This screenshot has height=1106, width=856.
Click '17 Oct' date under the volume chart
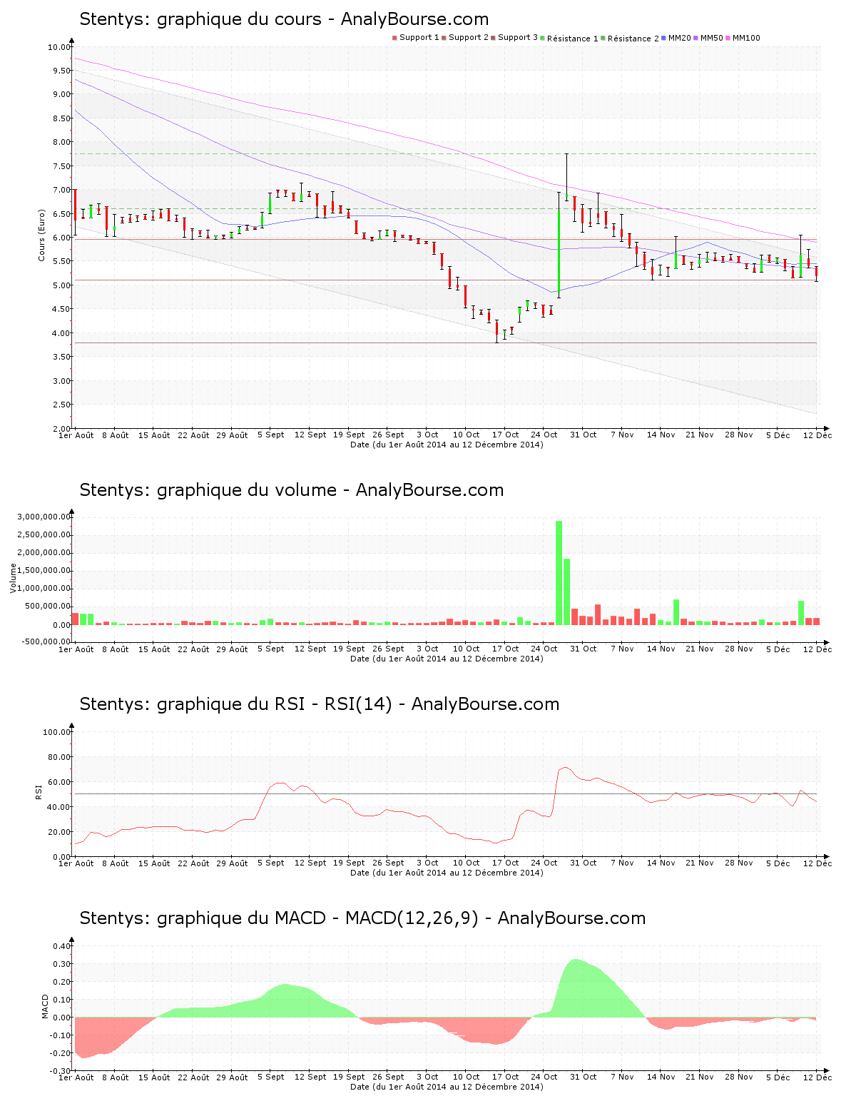point(505,649)
